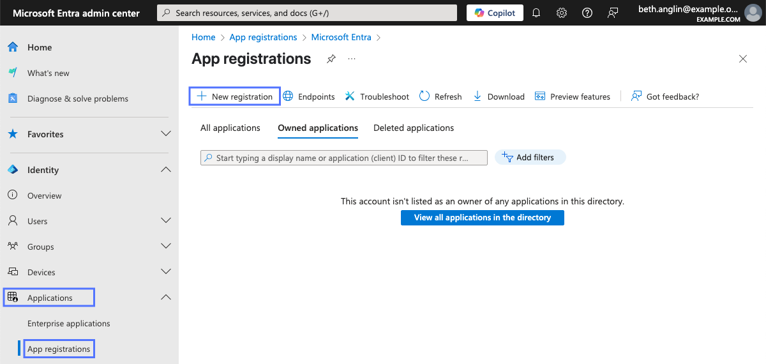Click the Overview info icon

12,195
